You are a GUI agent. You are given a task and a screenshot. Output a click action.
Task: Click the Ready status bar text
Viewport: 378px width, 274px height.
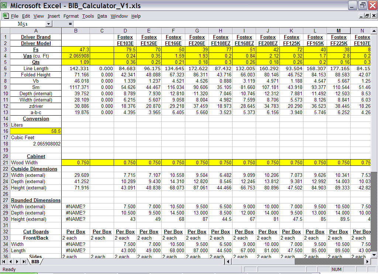(9, 270)
